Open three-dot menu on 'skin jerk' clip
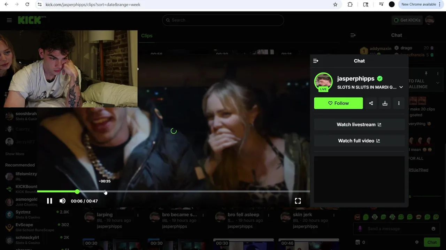Viewport: 446px width, 250px height. coord(334,215)
